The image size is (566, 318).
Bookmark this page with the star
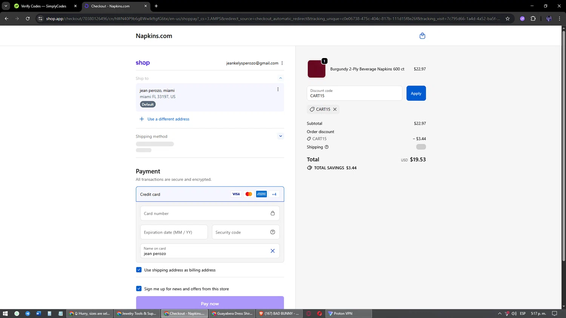coord(508,18)
